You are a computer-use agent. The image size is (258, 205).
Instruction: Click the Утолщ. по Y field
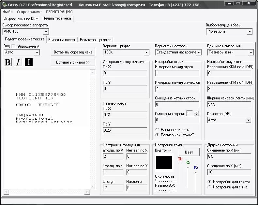click(113, 172)
